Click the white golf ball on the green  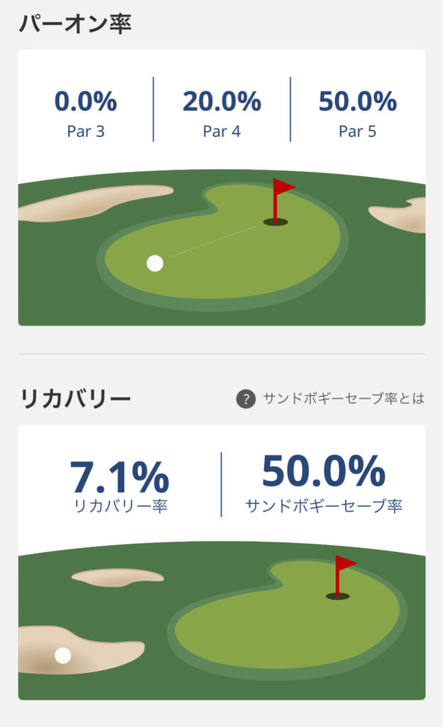[155, 263]
